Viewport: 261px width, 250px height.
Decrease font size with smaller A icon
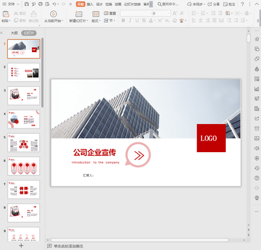tap(182, 13)
